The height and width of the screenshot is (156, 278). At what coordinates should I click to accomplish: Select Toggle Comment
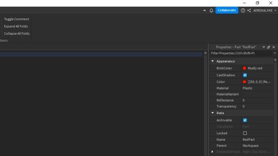(17, 19)
